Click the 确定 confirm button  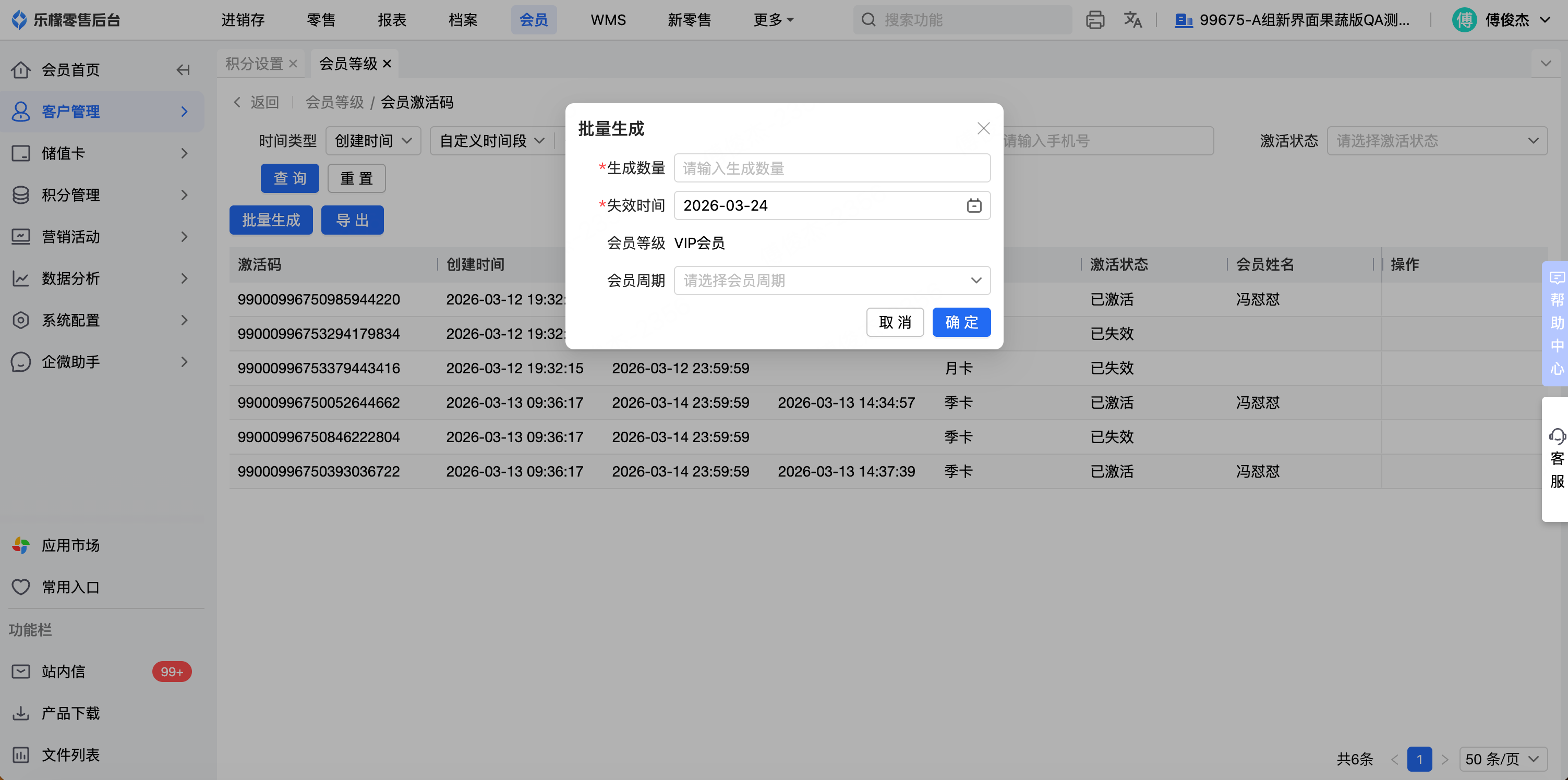[960, 322]
